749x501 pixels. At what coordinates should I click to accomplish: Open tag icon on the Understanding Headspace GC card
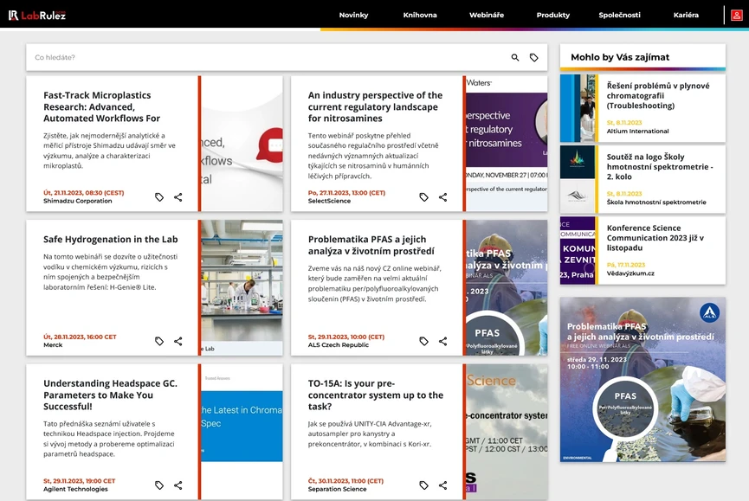click(159, 485)
